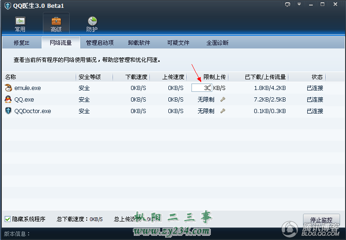
Task: Click the 无限制 label for QQ.exe
Action: pos(206,99)
